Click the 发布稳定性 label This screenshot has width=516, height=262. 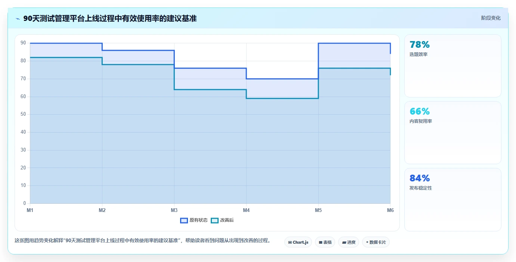[x=421, y=188]
